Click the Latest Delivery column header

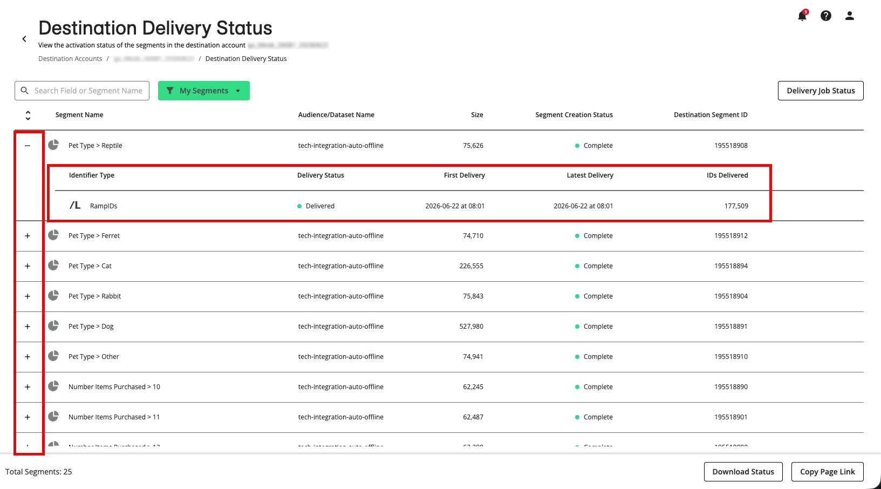[590, 175]
